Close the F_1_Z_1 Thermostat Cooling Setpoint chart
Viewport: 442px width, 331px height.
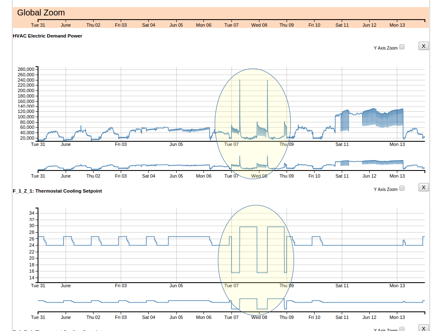424,187
